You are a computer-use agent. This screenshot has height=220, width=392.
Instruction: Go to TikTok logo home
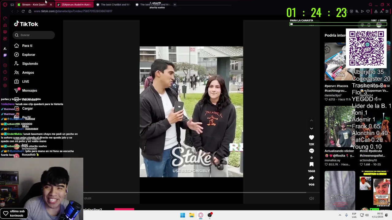[26, 24]
